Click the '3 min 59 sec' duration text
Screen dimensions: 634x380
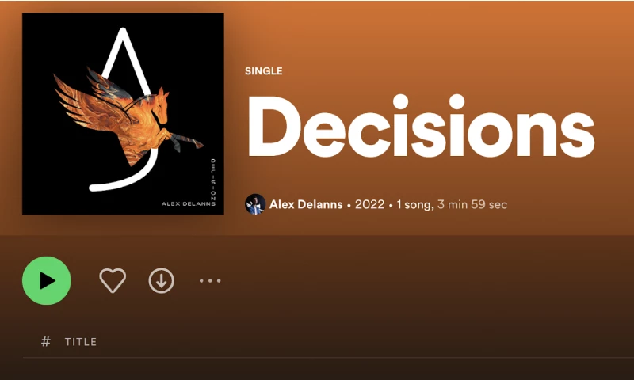coord(472,204)
